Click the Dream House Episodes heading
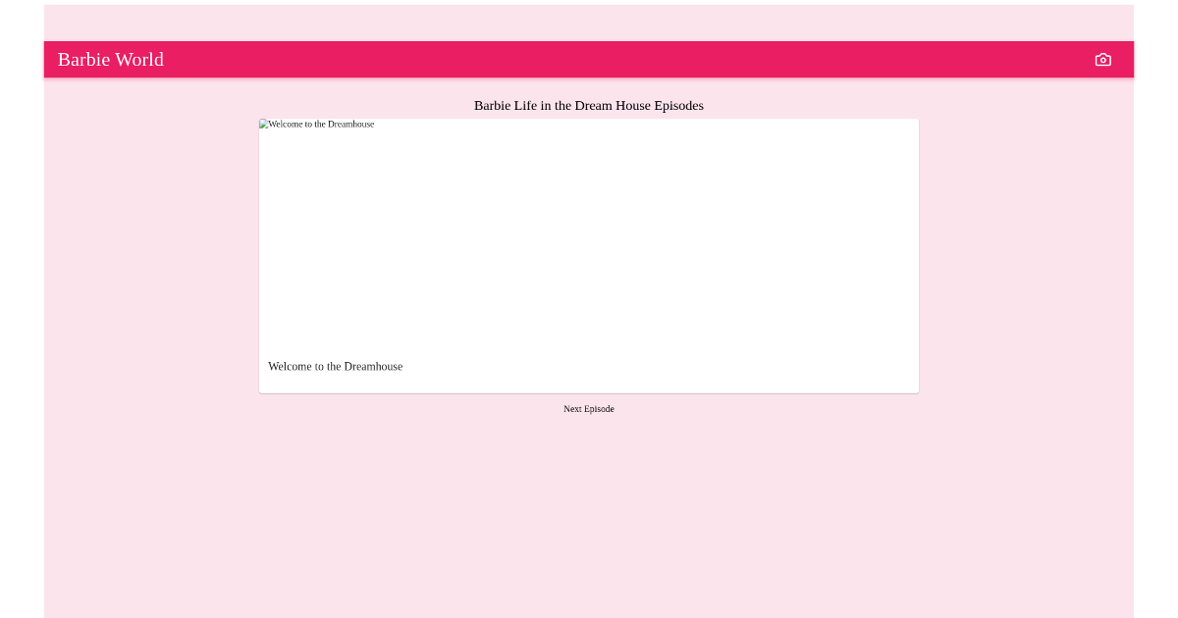 click(589, 105)
